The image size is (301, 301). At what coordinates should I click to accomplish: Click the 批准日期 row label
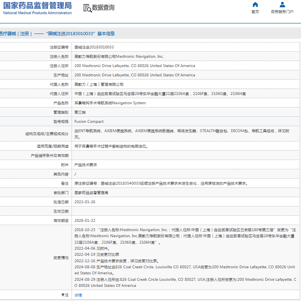click(61, 202)
